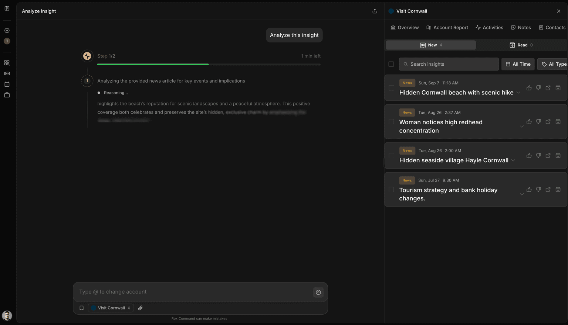The width and height of the screenshot is (568, 325).
Task: Open the Visit Cornwall account selector in composer
Action: pos(110,308)
